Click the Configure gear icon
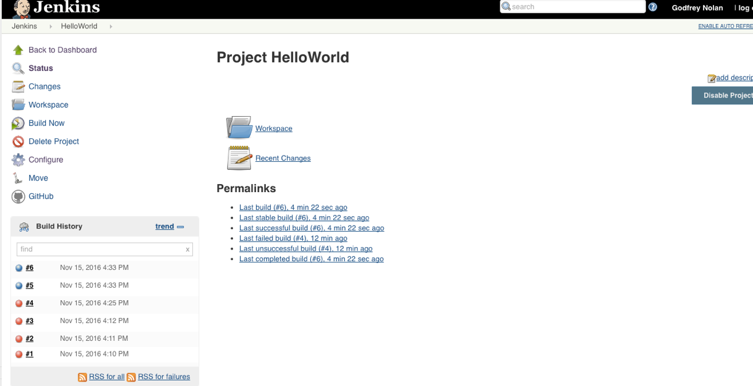Screen dimensions: 753x386 (x=19, y=160)
